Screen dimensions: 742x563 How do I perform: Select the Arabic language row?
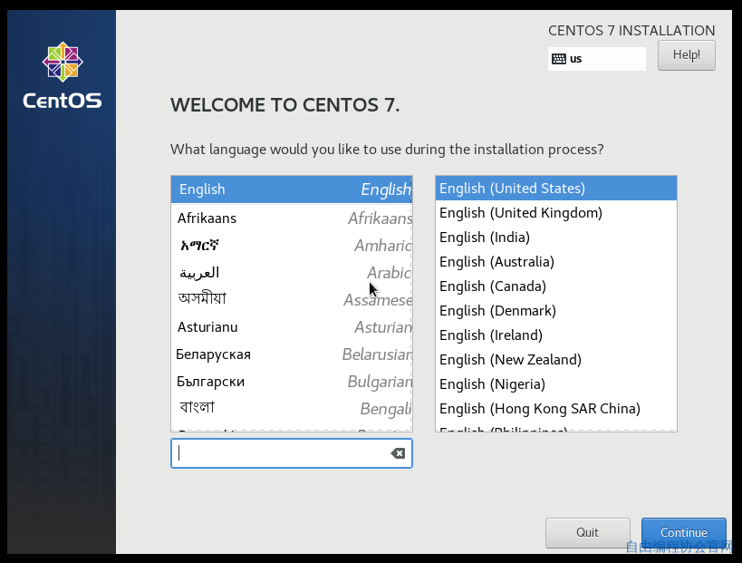pos(292,273)
